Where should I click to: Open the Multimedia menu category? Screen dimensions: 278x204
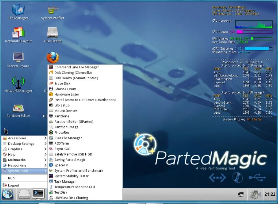coord(25,160)
